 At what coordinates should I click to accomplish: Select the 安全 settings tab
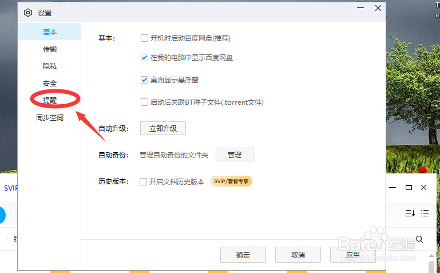tap(50, 84)
